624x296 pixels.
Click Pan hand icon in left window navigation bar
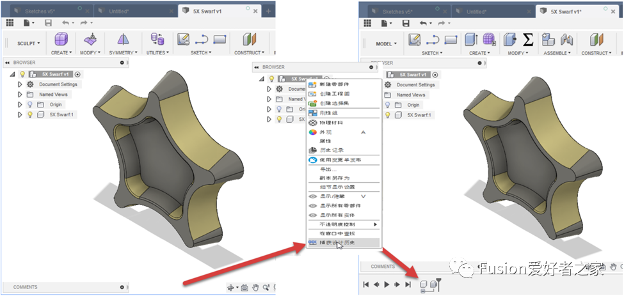pos(255,288)
